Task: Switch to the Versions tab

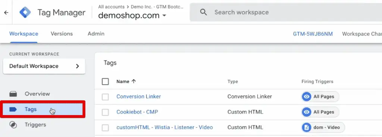Action: tap(62, 34)
